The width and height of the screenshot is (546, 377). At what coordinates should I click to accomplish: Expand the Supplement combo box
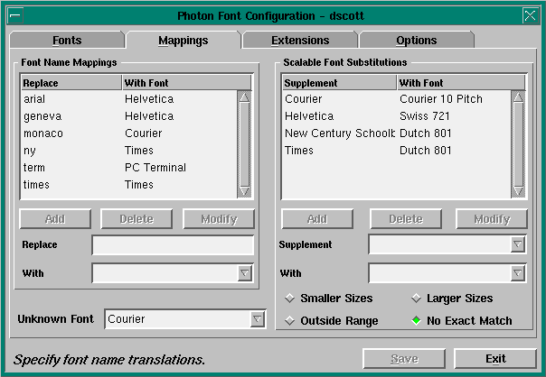tap(518, 244)
